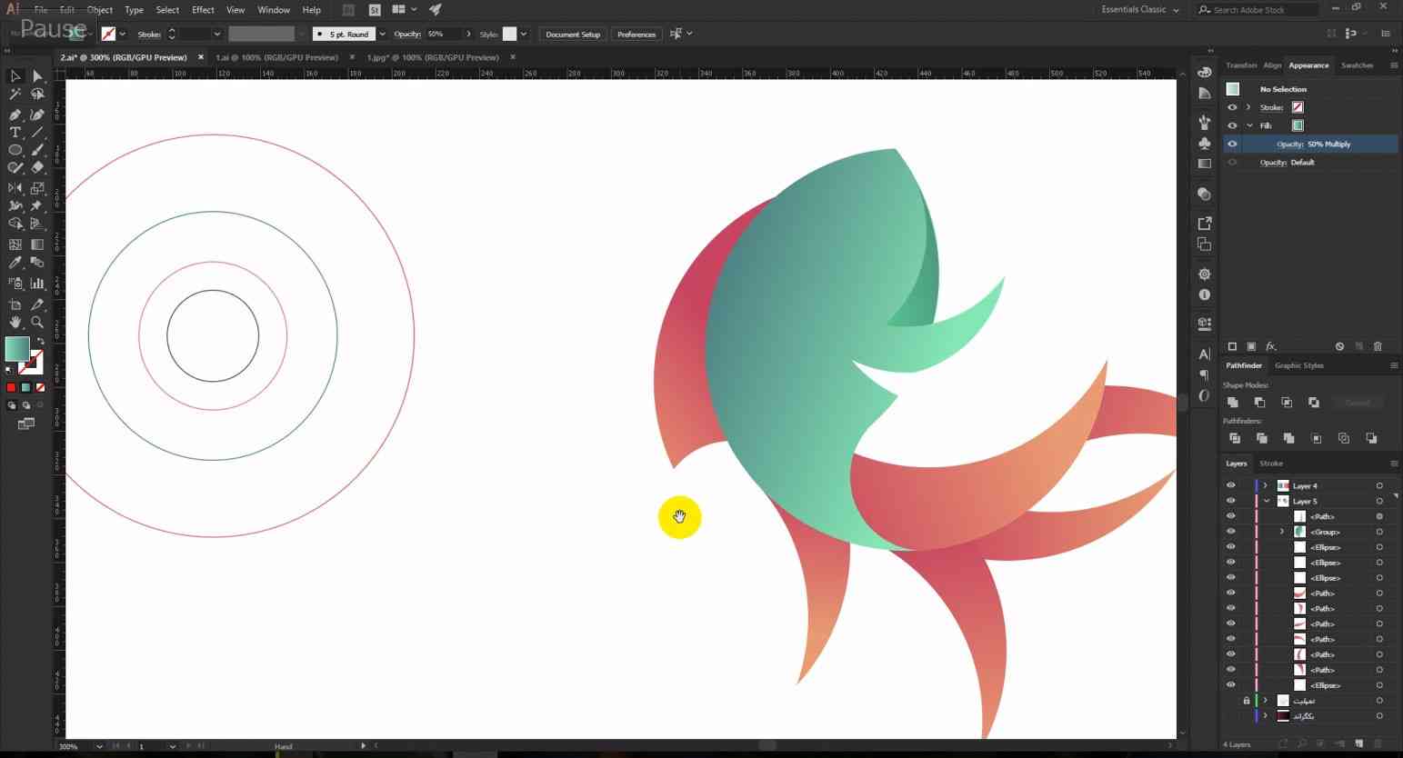Image resolution: width=1403 pixels, height=758 pixels.
Task: Click the Add New Effect fx icon
Action: pos(1271,346)
